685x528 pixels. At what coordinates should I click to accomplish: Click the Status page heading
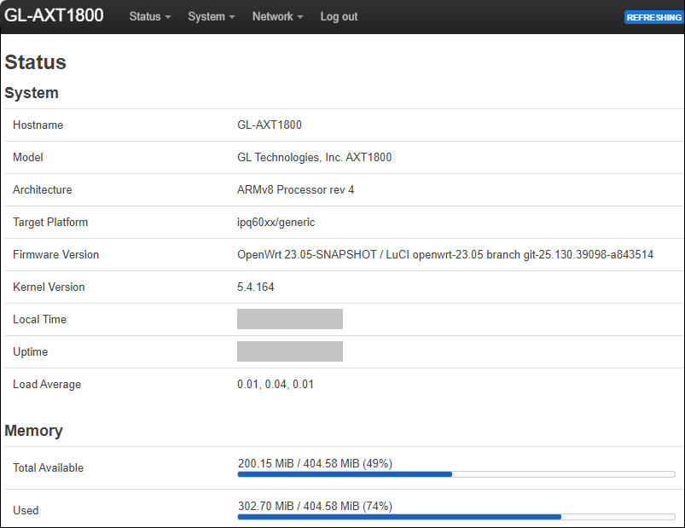click(35, 62)
